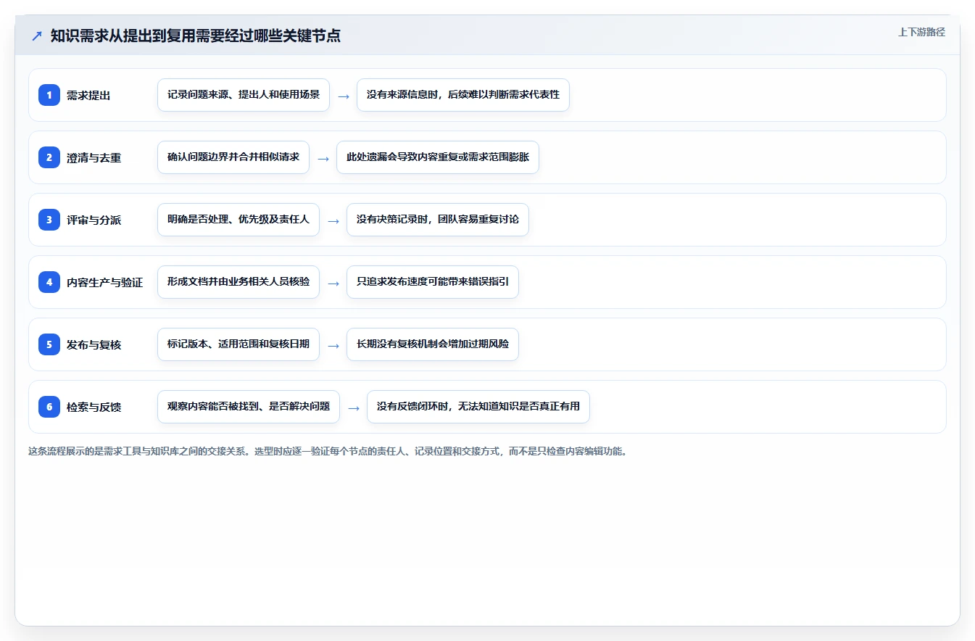Click the 上下游路径 label in header

[921, 32]
